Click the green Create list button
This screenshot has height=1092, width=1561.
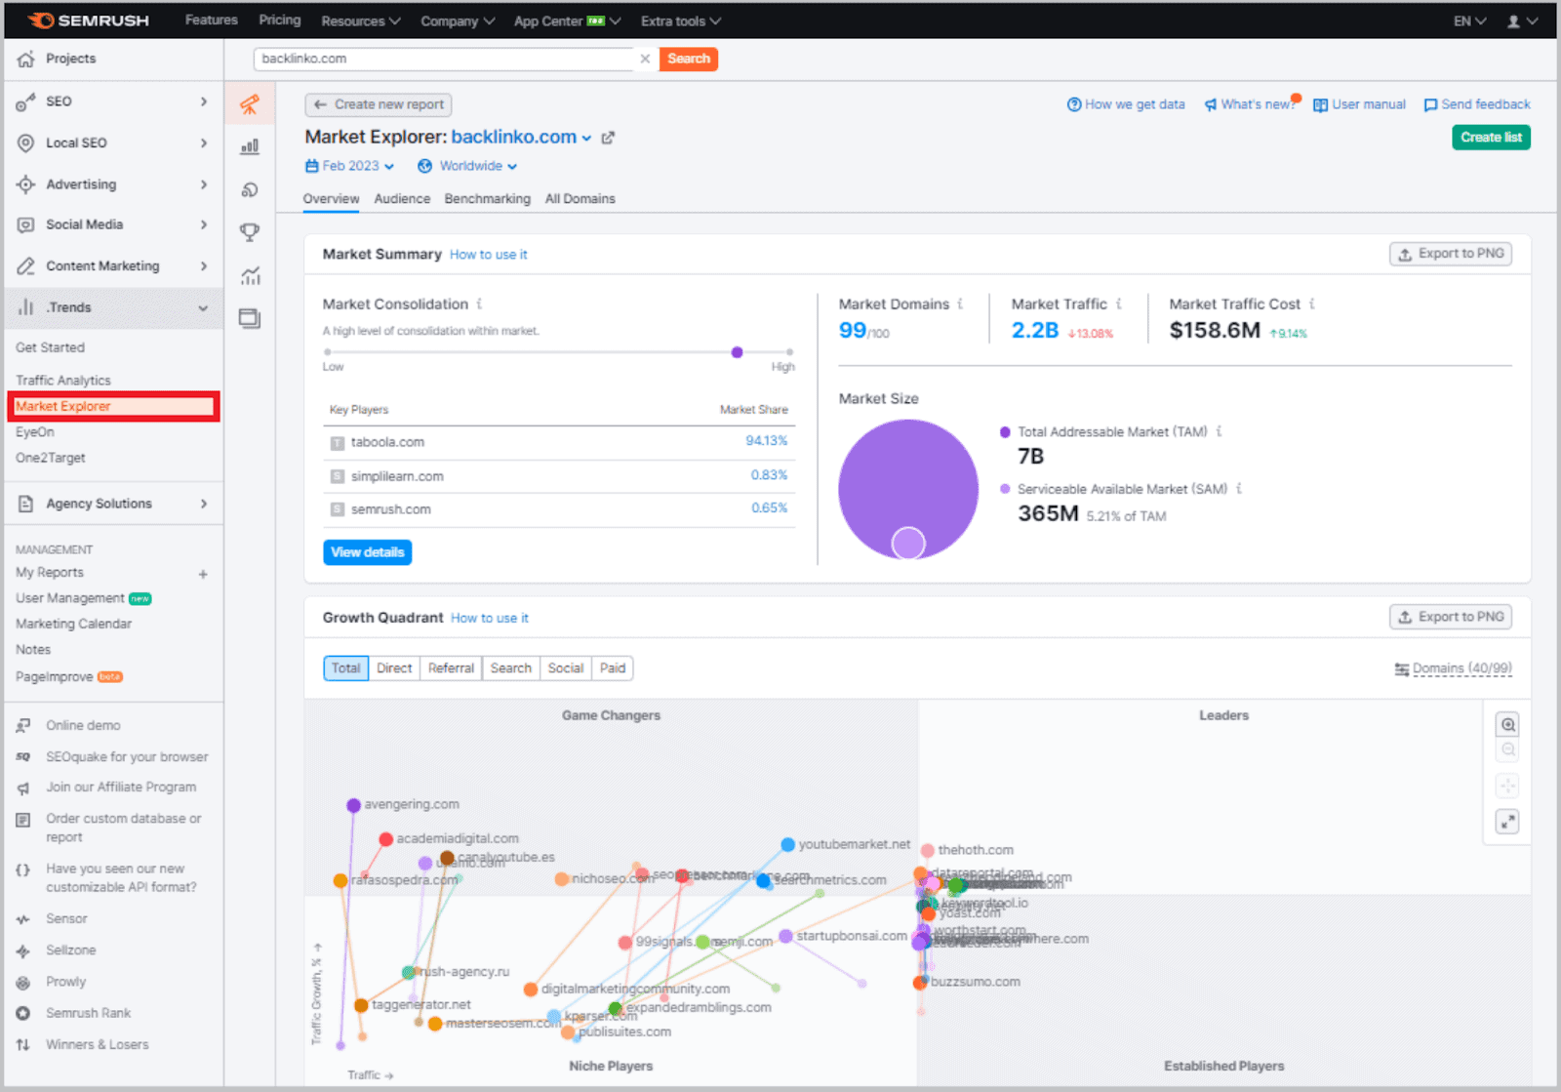point(1492,138)
